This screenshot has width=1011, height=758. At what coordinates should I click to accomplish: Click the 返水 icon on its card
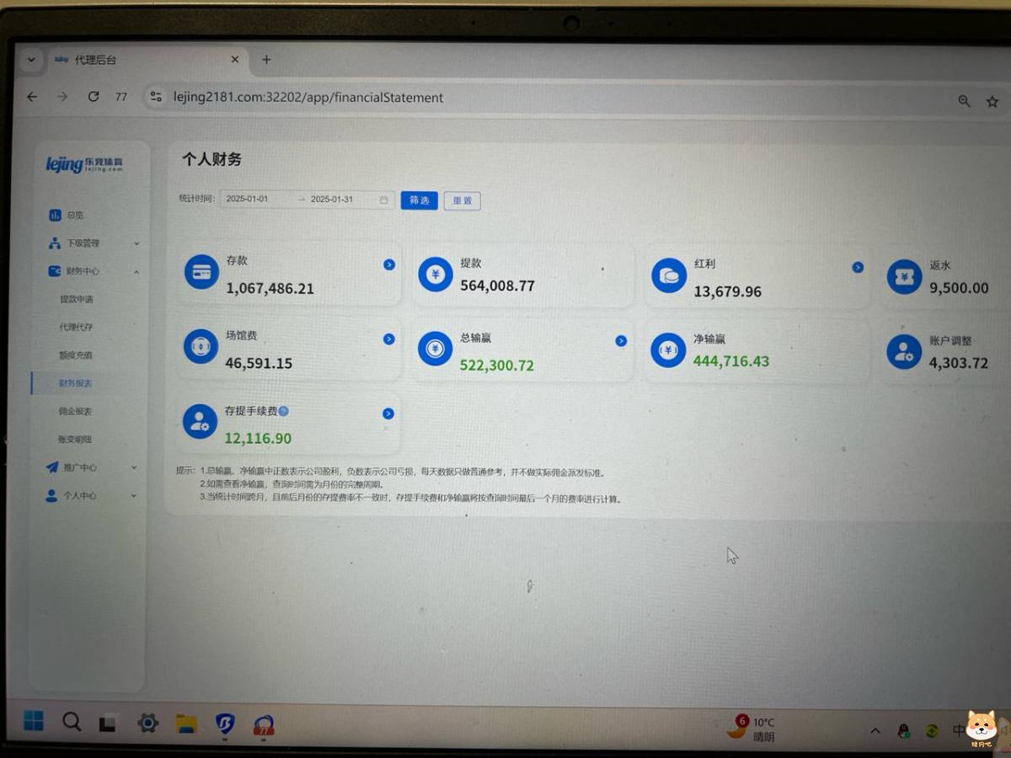pos(904,275)
